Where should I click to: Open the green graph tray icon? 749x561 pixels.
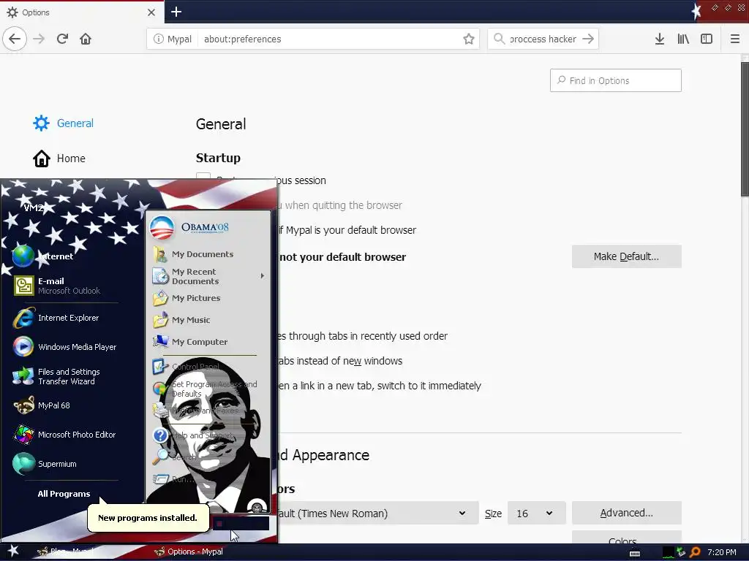(x=669, y=552)
